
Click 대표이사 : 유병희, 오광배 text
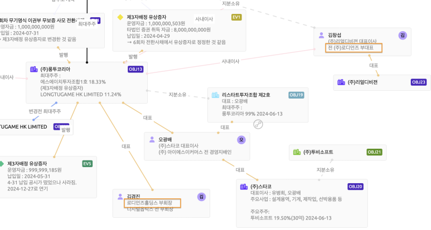275,193
